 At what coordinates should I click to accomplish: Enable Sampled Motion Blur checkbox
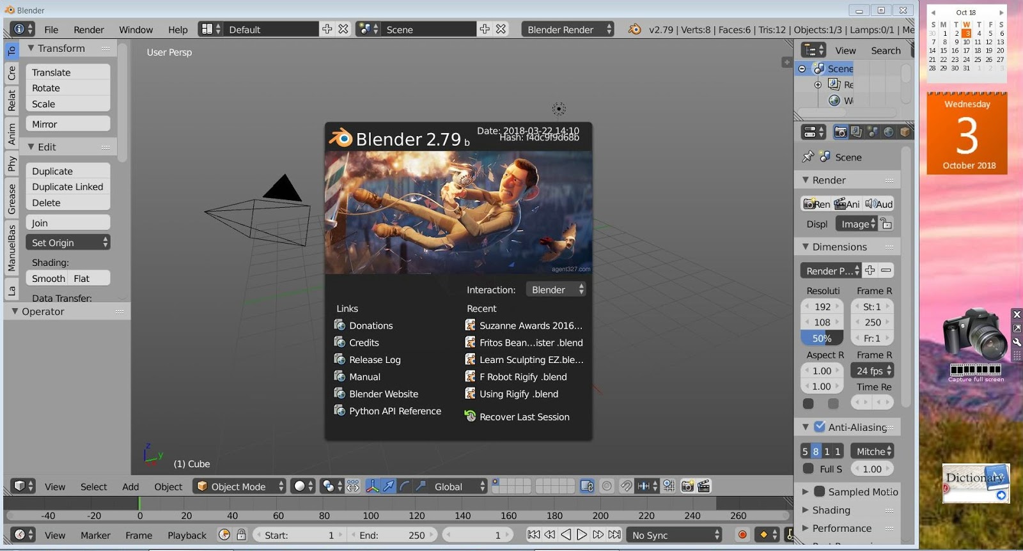pyautogui.click(x=819, y=492)
